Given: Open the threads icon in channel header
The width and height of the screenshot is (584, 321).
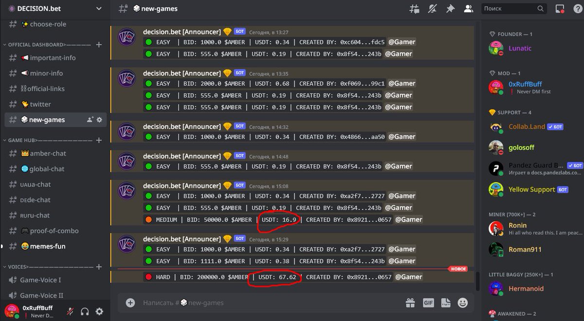Looking at the screenshot, I should point(414,9).
